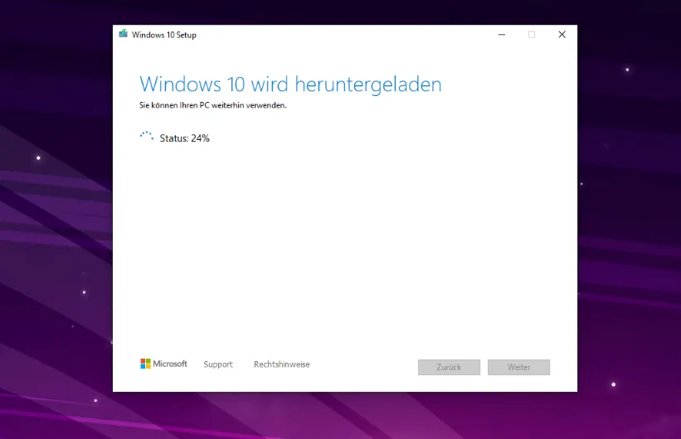This screenshot has width=681, height=439.
Task: Click the Zurück button
Action: 449,367
